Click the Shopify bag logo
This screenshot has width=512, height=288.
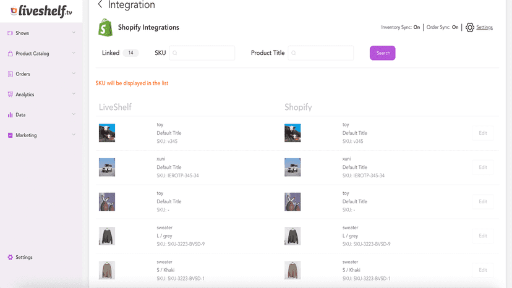[106, 27]
